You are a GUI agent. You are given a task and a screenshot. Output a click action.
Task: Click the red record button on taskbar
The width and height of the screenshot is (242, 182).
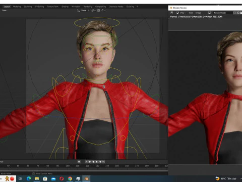click(x=12, y=178)
